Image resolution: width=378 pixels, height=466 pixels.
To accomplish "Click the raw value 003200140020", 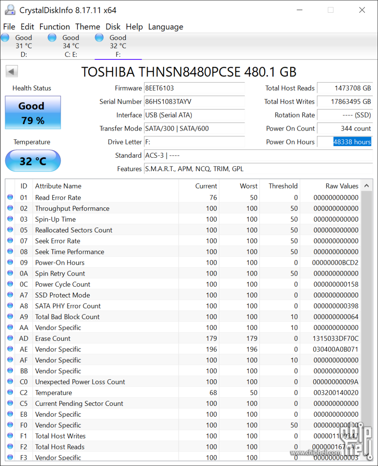I will pyautogui.click(x=335, y=393).
